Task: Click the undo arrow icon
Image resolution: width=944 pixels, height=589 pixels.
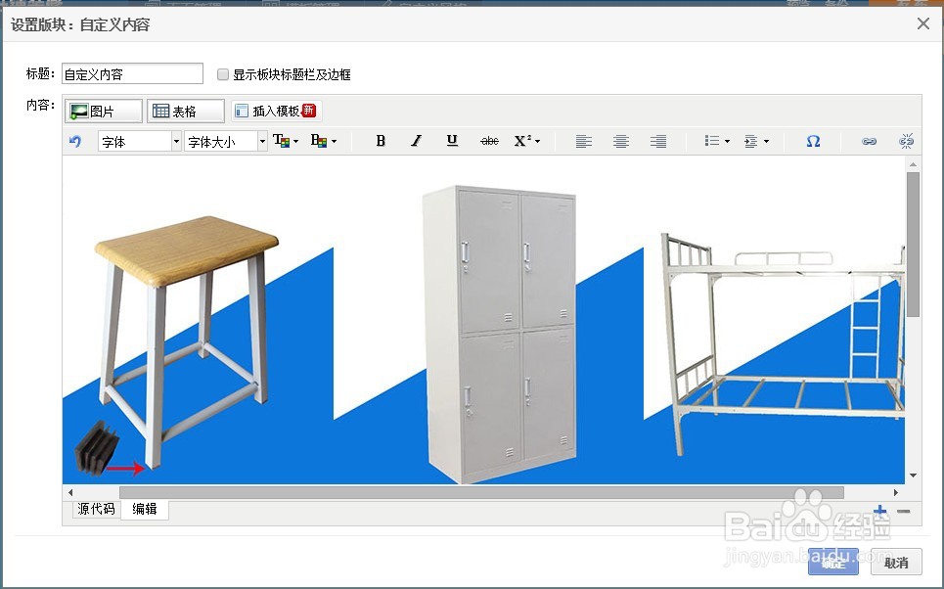Action: (75, 142)
